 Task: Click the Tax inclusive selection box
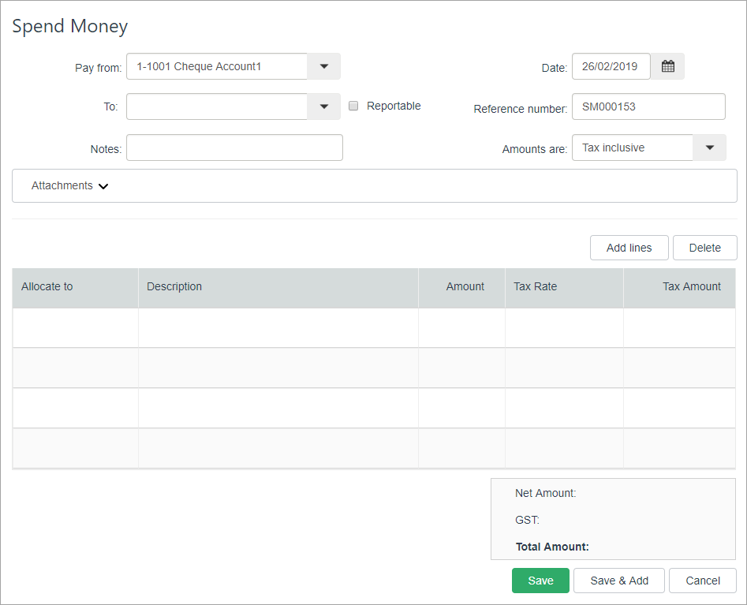(x=632, y=148)
